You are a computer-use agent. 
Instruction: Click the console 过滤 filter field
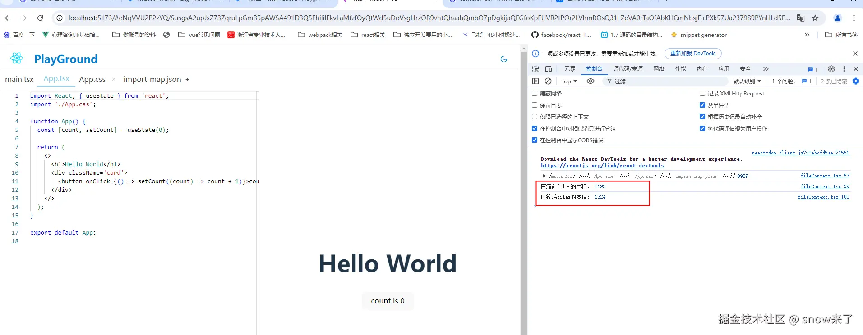pyautogui.click(x=666, y=81)
